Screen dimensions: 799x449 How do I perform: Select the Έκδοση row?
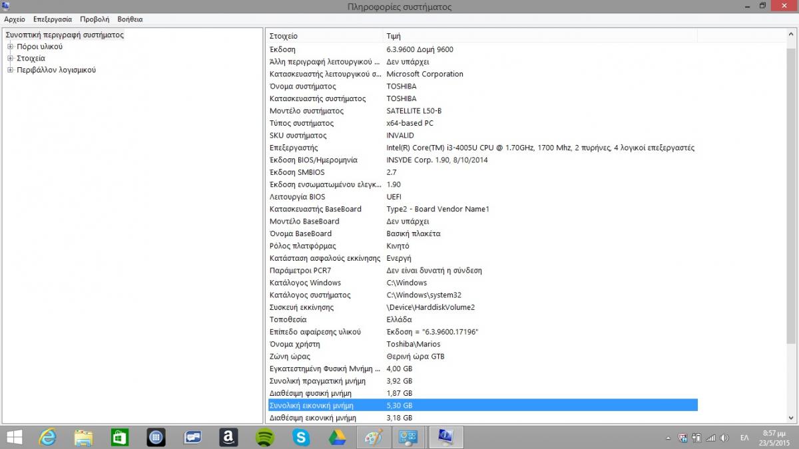coord(483,49)
